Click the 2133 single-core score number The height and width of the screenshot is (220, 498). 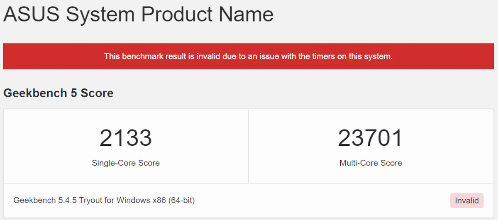[x=126, y=138]
